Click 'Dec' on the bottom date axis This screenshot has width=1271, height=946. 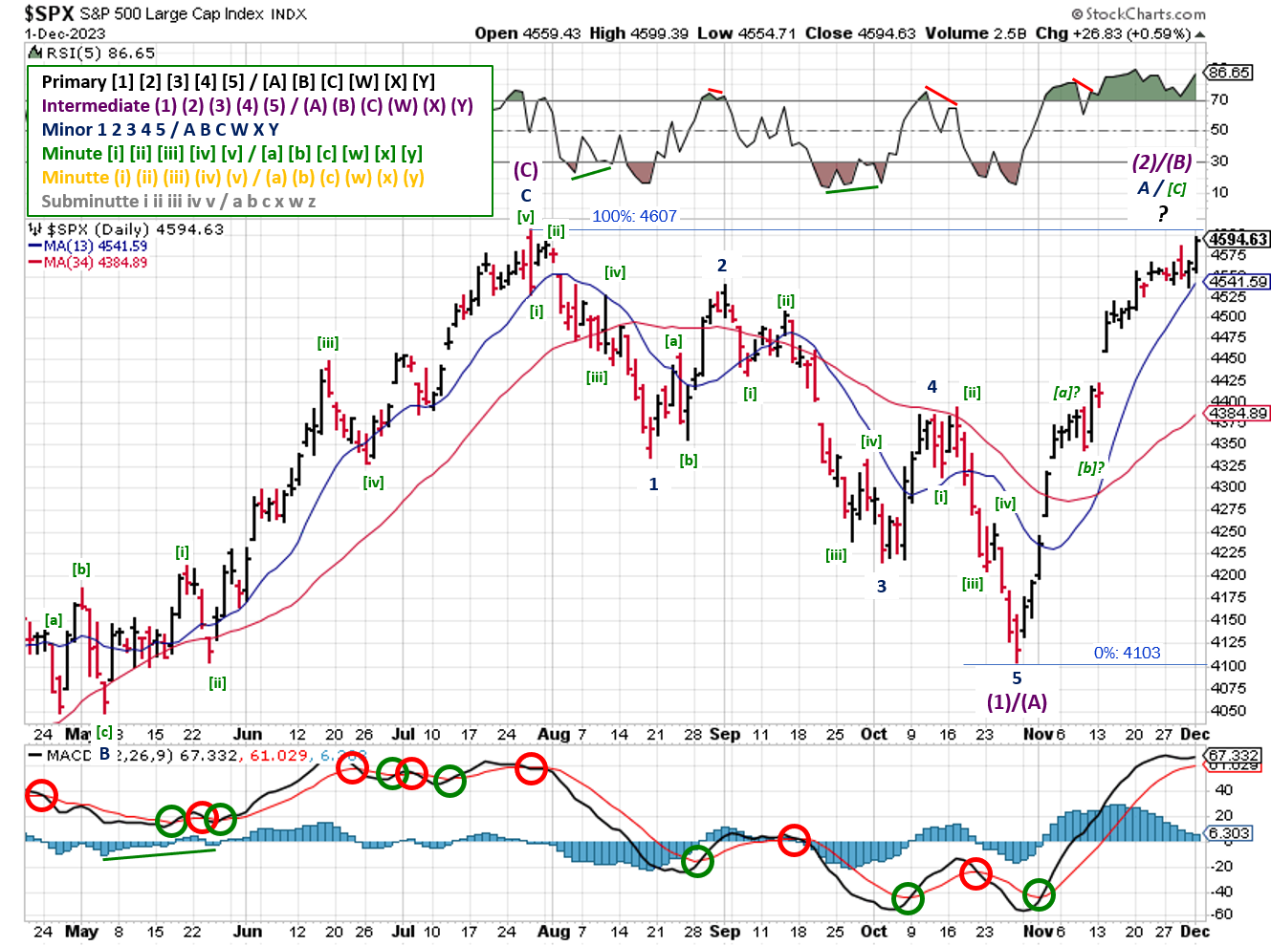tap(1194, 931)
